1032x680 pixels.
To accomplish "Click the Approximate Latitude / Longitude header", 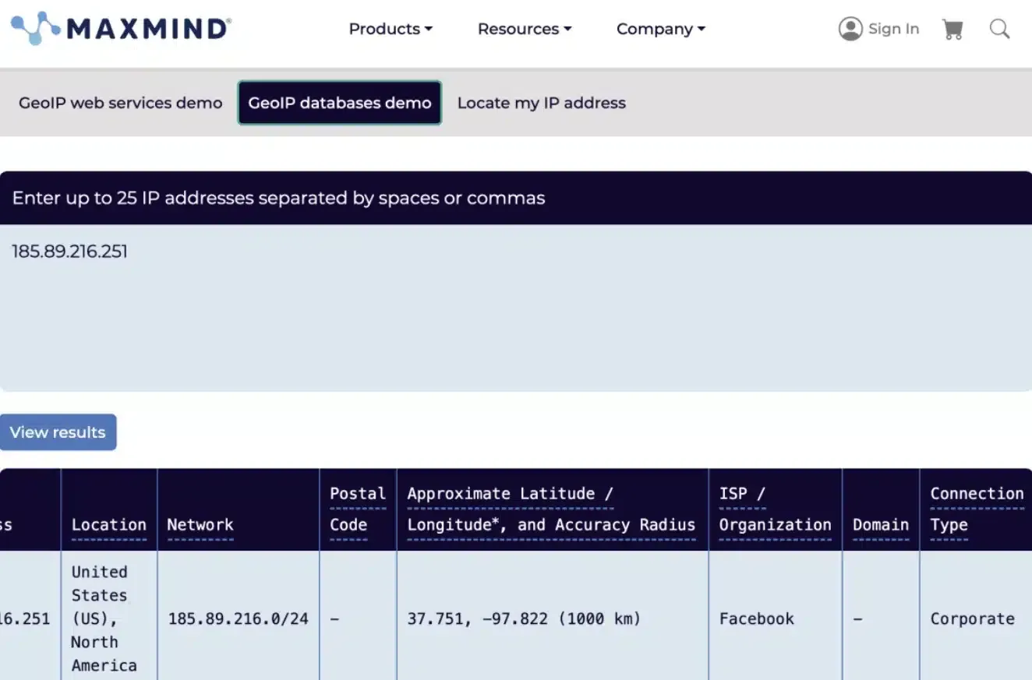I will pyautogui.click(x=551, y=509).
